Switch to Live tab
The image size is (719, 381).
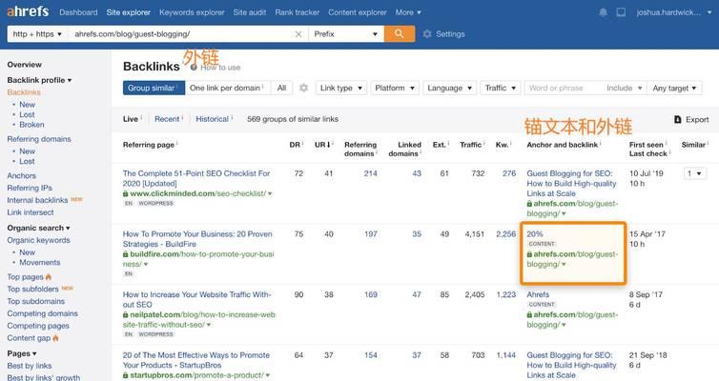[131, 119]
